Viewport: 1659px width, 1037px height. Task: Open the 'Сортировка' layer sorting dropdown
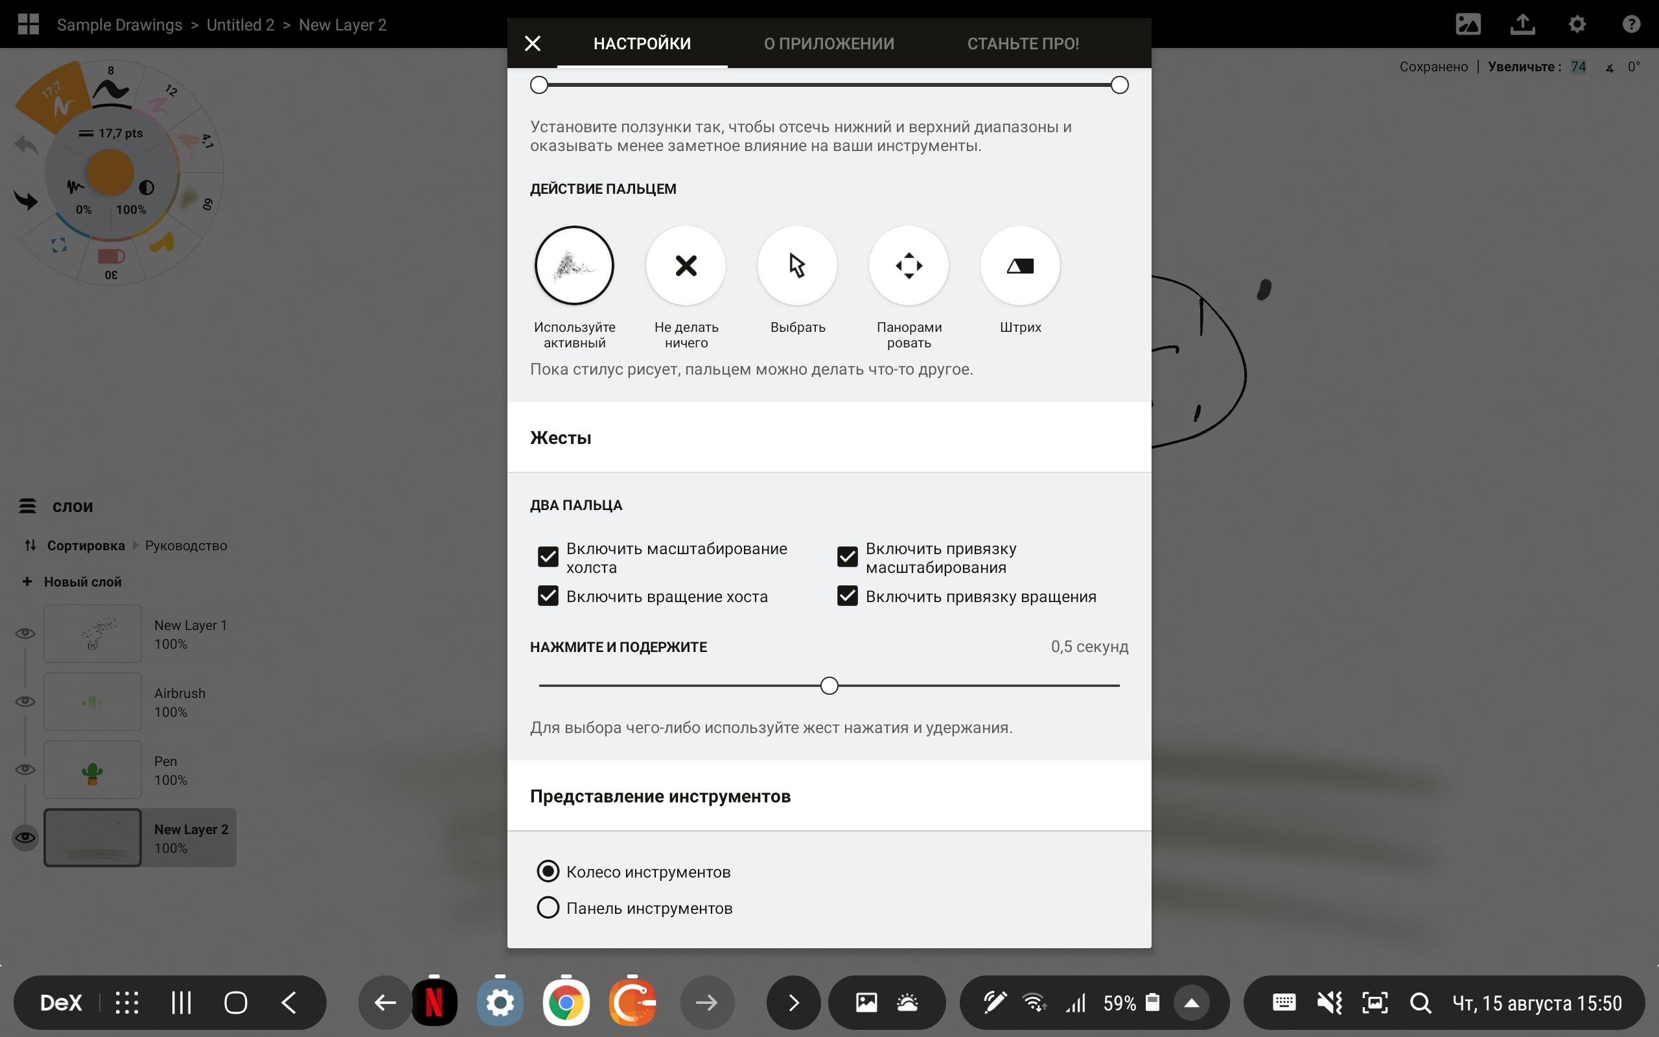pos(85,545)
